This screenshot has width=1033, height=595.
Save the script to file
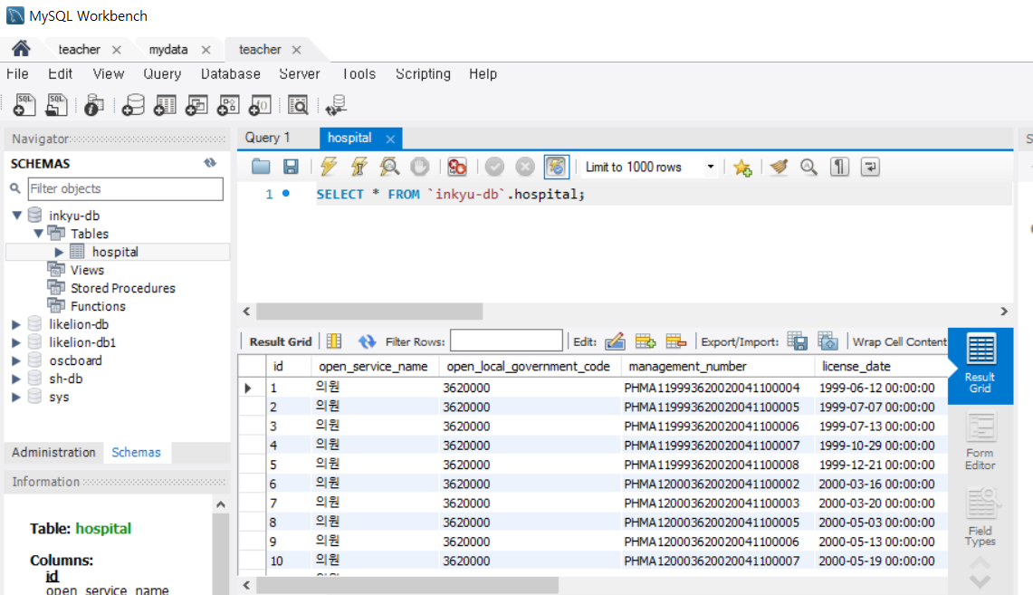[x=291, y=167]
